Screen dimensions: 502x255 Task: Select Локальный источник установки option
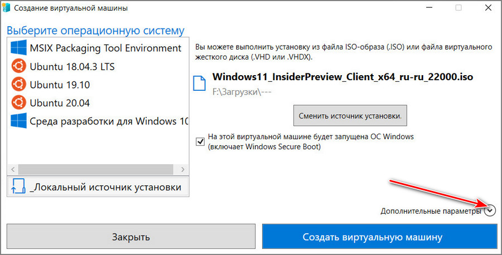[98, 187]
